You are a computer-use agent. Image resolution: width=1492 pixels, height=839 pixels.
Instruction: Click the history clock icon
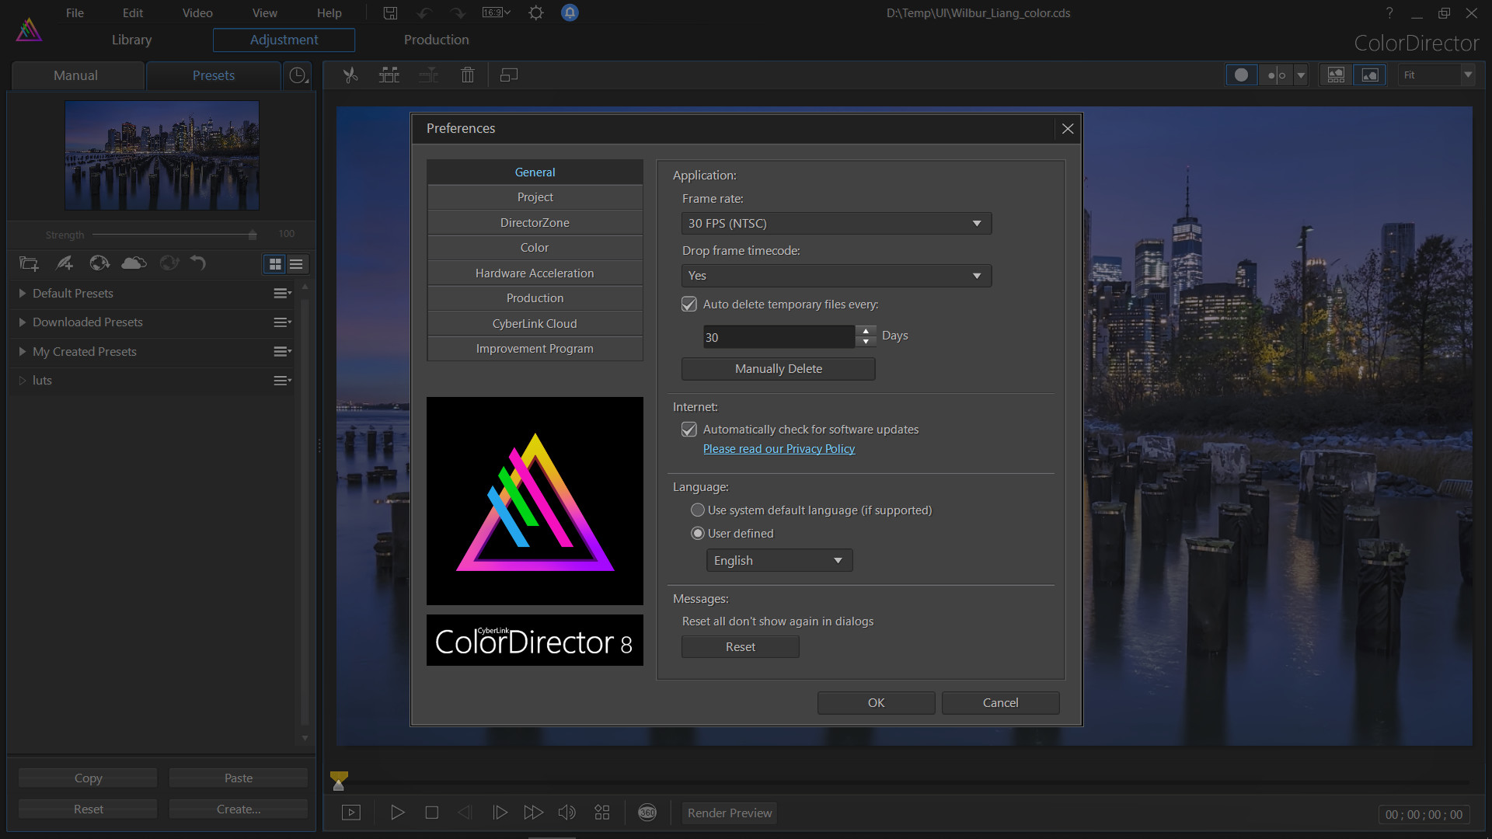pos(298,75)
